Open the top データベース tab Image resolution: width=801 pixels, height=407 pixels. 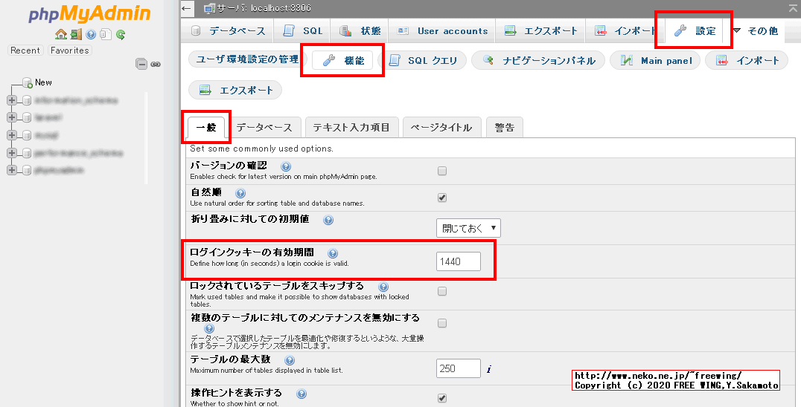click(229, 31)
